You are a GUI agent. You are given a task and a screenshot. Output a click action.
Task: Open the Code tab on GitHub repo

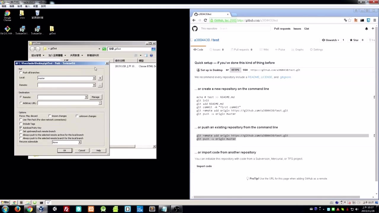point(198,50)
